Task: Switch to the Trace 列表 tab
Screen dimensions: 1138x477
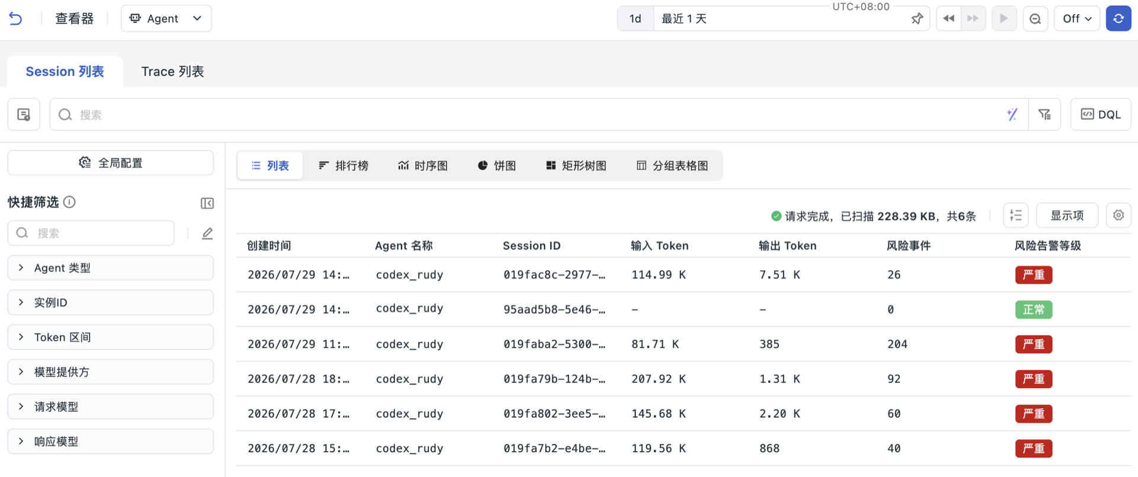Action: click(x=172, y=71)
